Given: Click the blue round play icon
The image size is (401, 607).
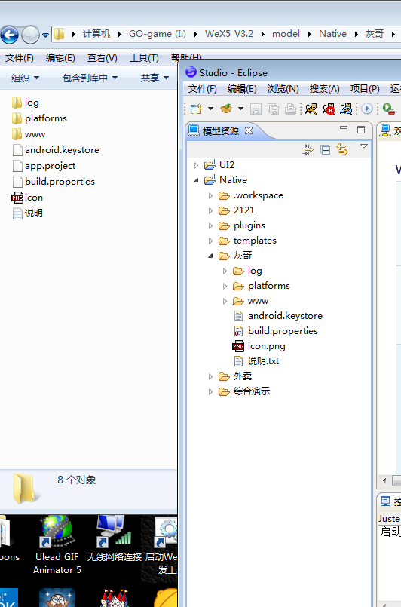Looking at the screenshot, I should pos(367,109).
